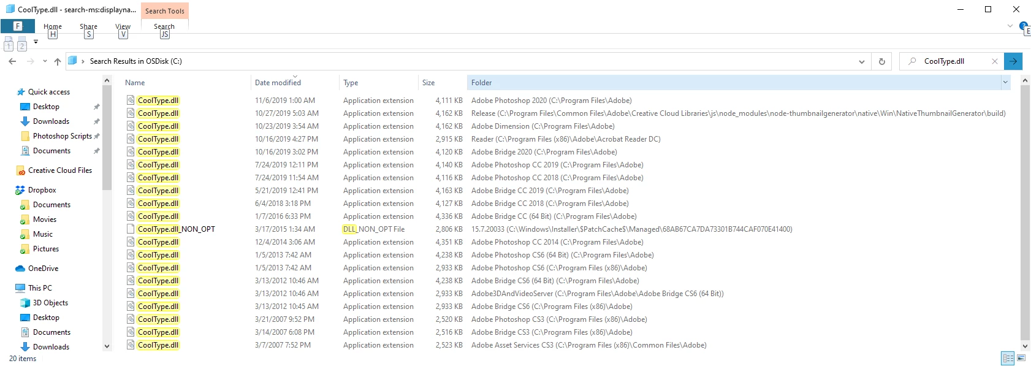Open the Movies folder under Dropbox
Image resolution: width=1031 pixels, height=366 pixels.
(x=45, y=219)
